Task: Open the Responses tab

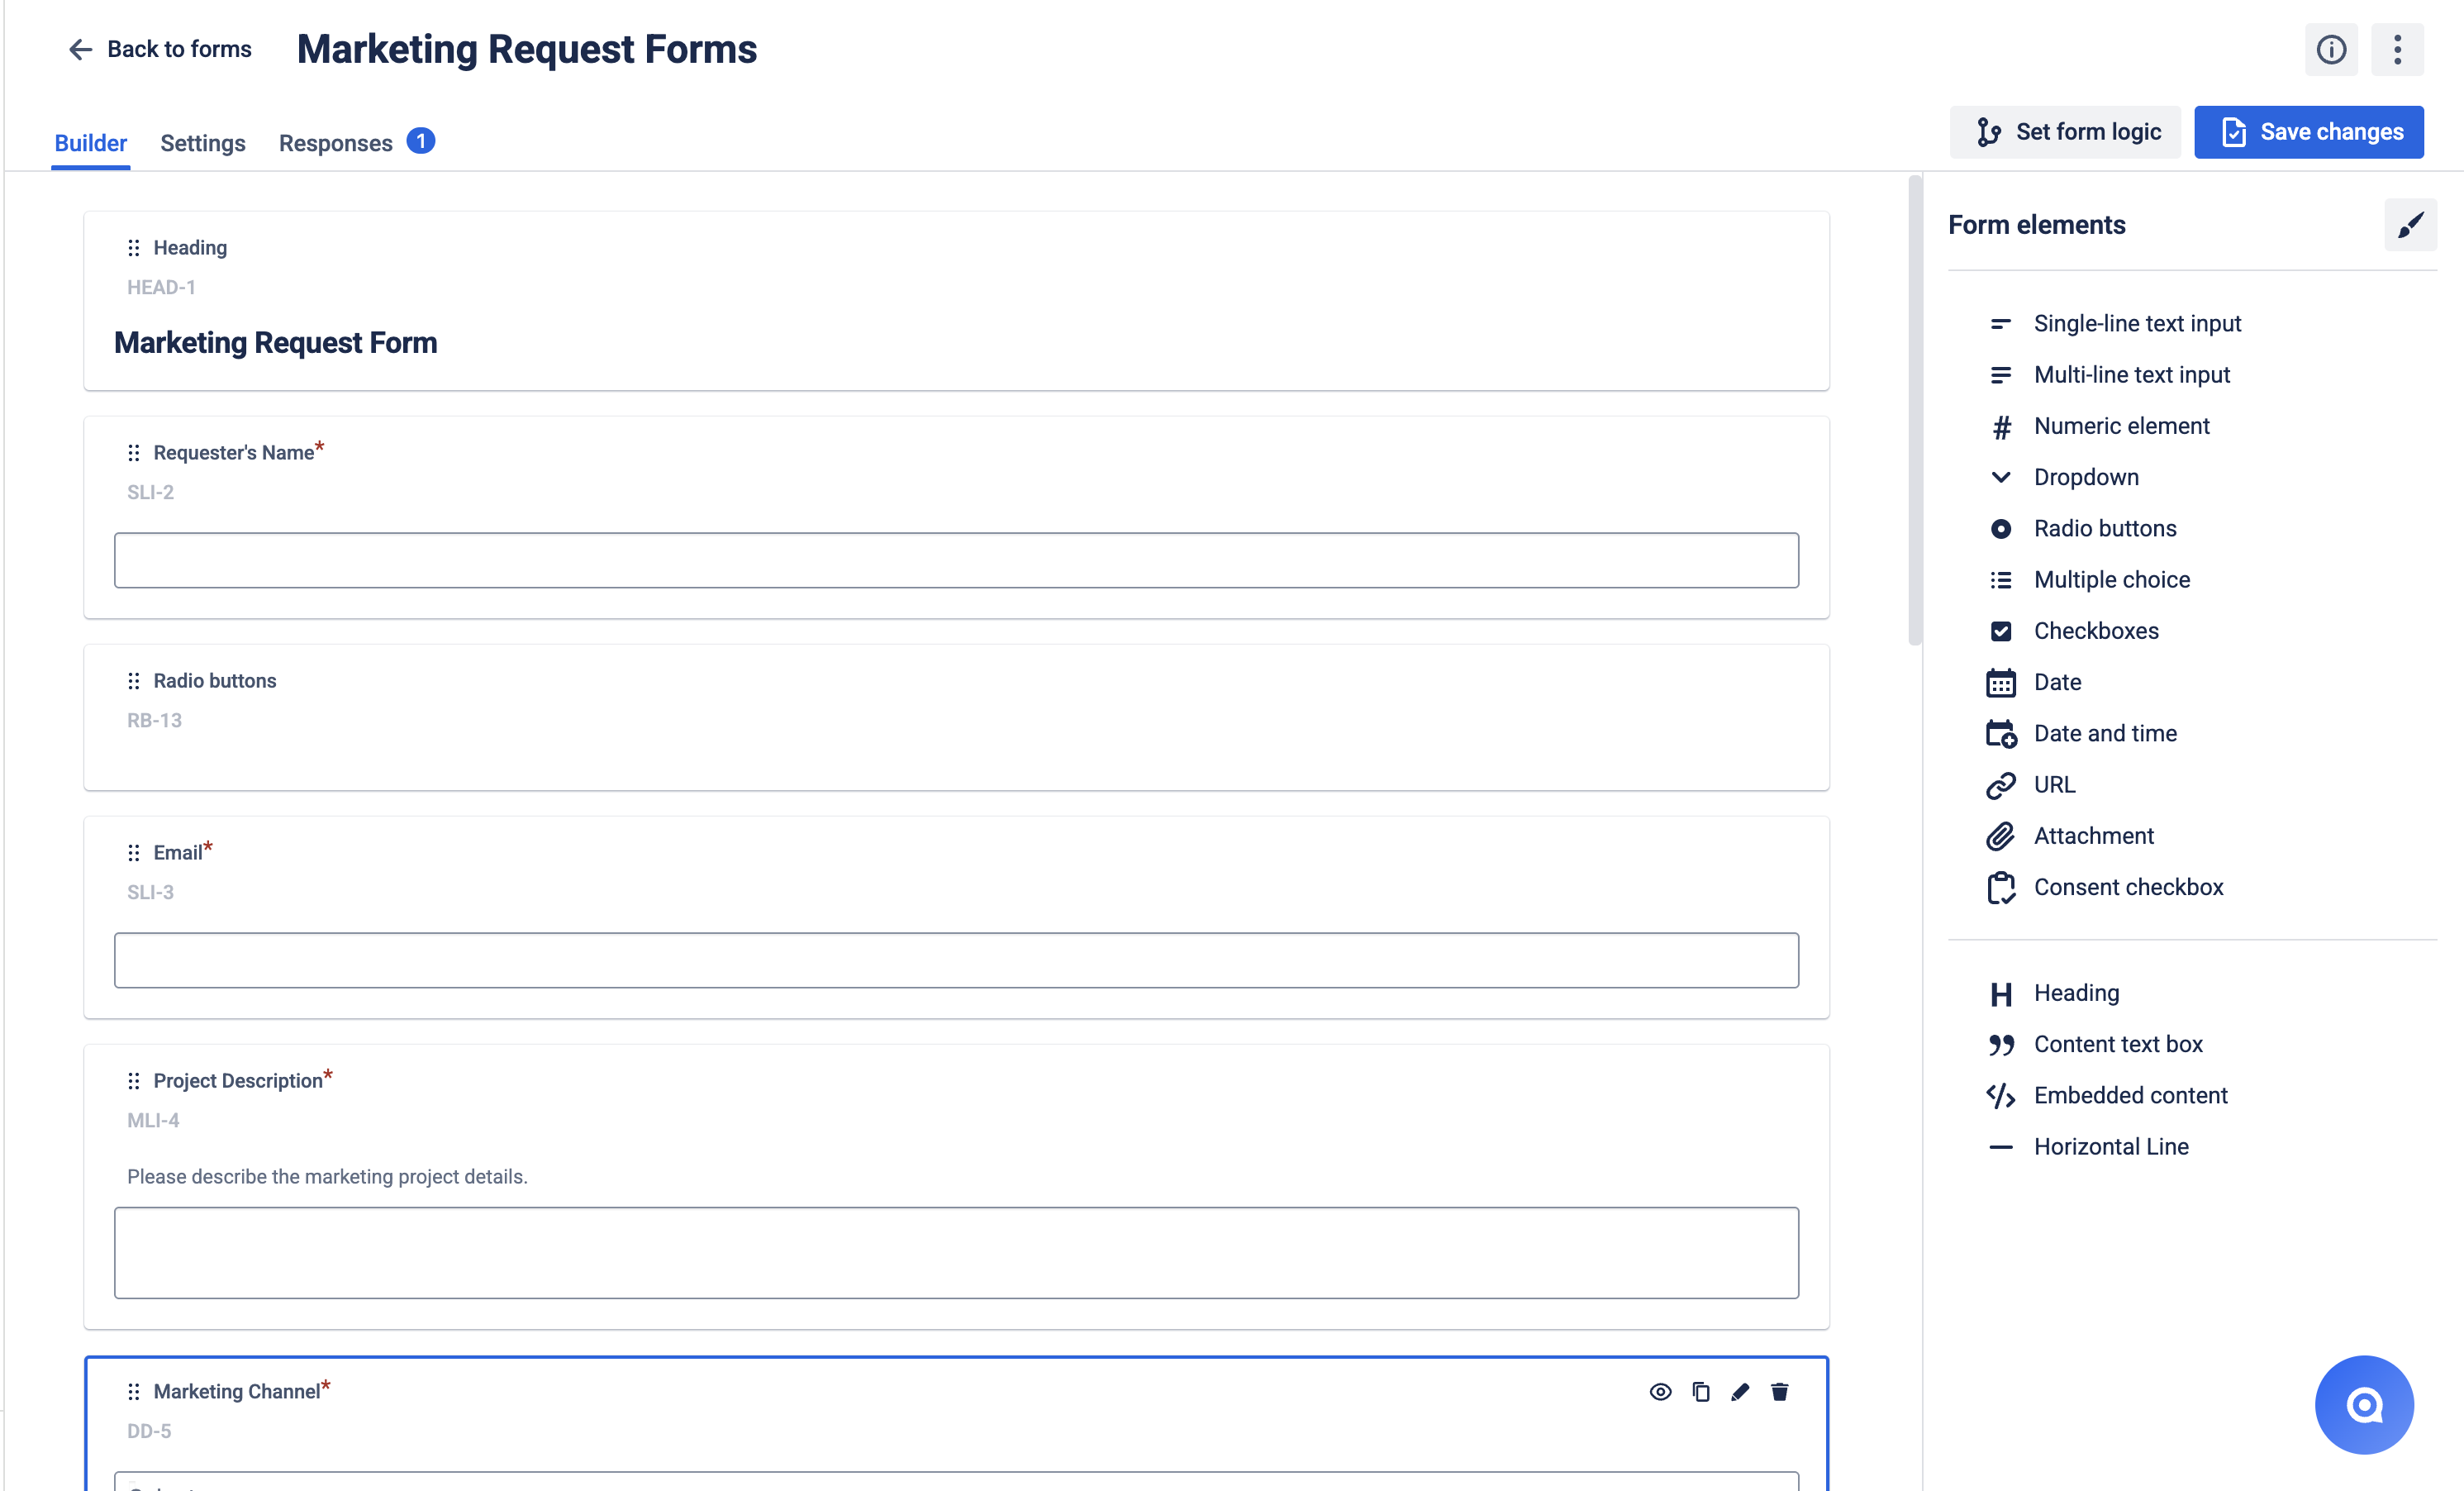Action: pos(336,143)
